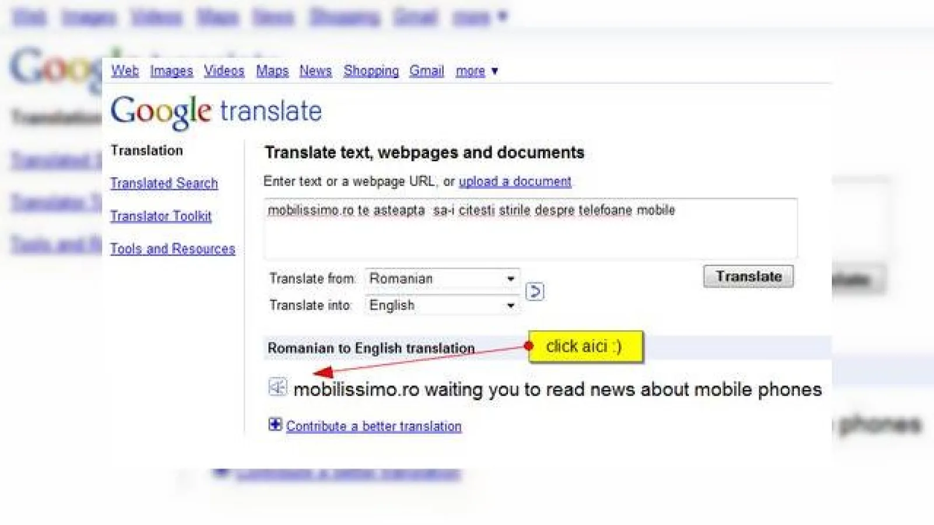The height and width of the screenshot is (525, 934).
Task: Play the translation with the speaker icon
Action: point(278,387)
